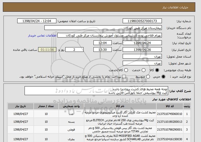Click the creation time field 12:04
The width and height of the screenshot is (201, 142).
(x=103, y=43)
